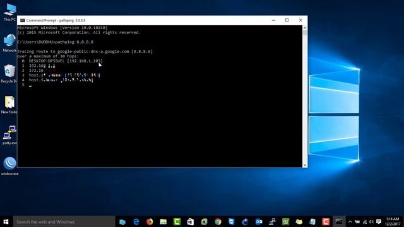Open the network computers taskbar icon
Image resolution: width=404 pixels, height=227 pixels.
click(x=272, y=221)
